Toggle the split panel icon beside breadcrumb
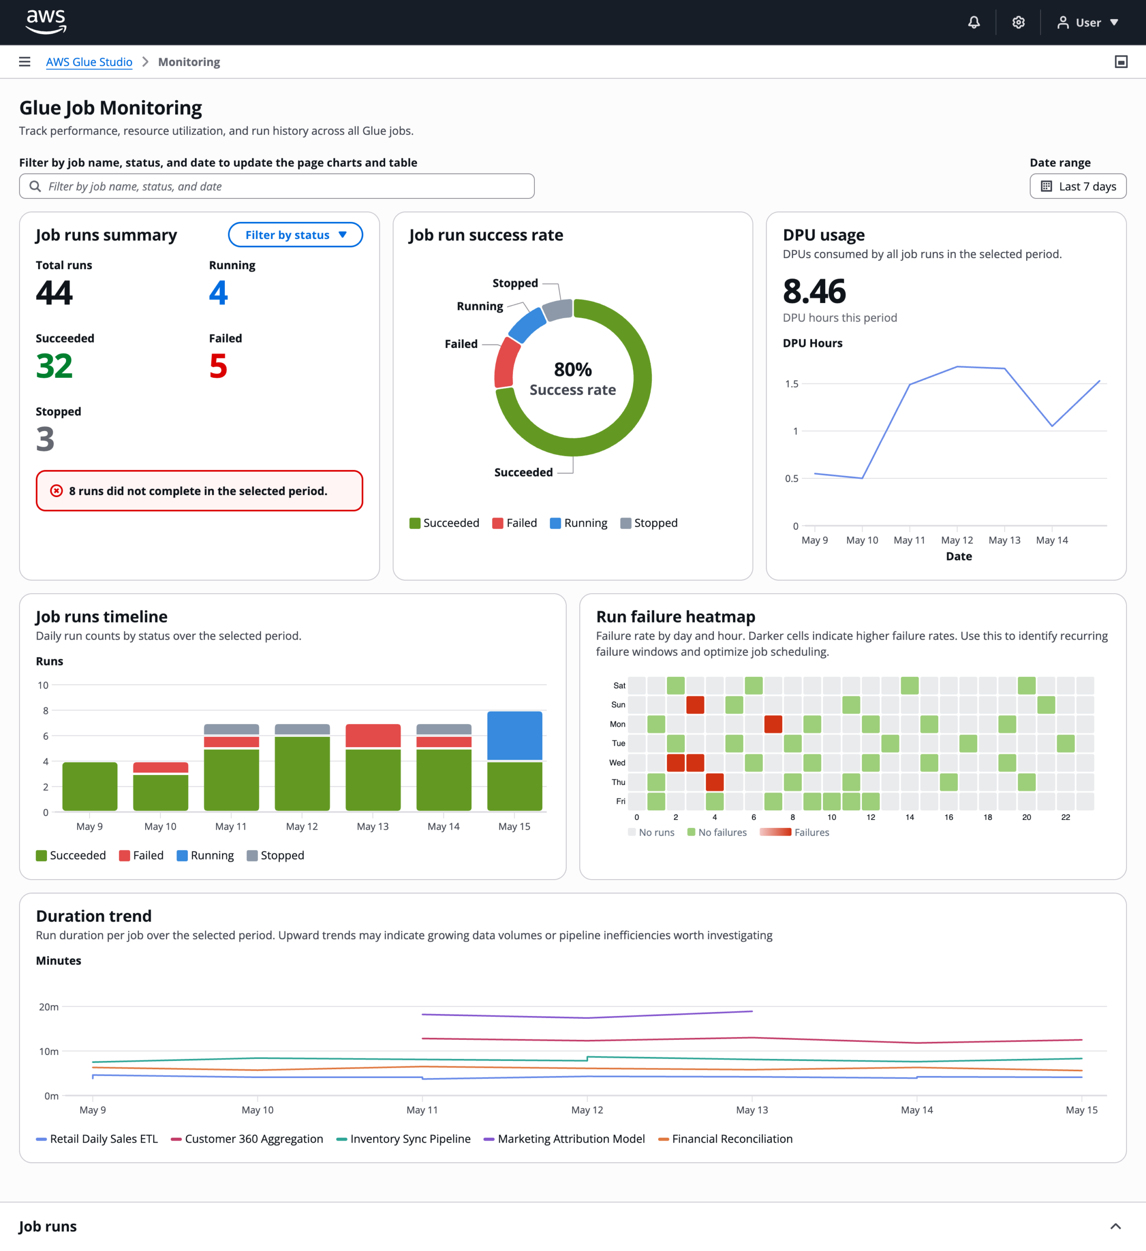1146x1251 pixels. click(x=1121, y=62)
